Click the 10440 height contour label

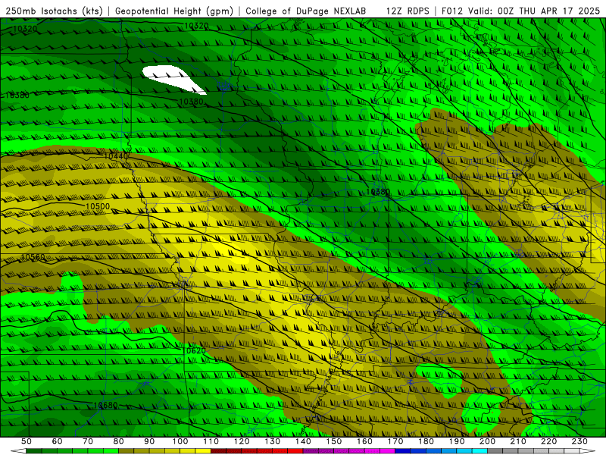[x=116, y=156]
